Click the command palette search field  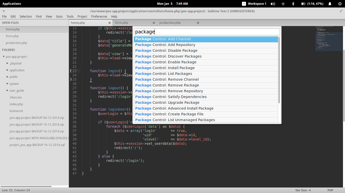click(x=207, y=32)
